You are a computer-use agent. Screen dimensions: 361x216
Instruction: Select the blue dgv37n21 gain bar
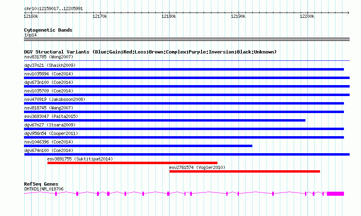[x=184, y=69]
